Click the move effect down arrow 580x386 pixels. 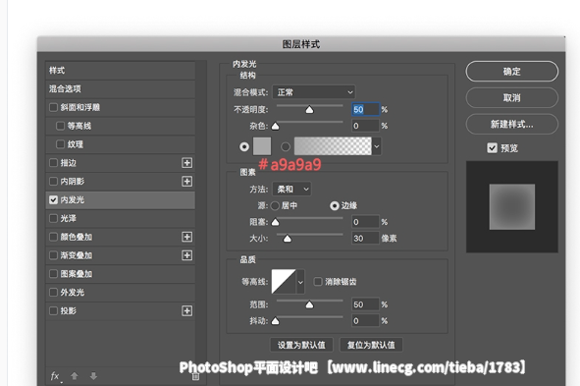[93, 376]
